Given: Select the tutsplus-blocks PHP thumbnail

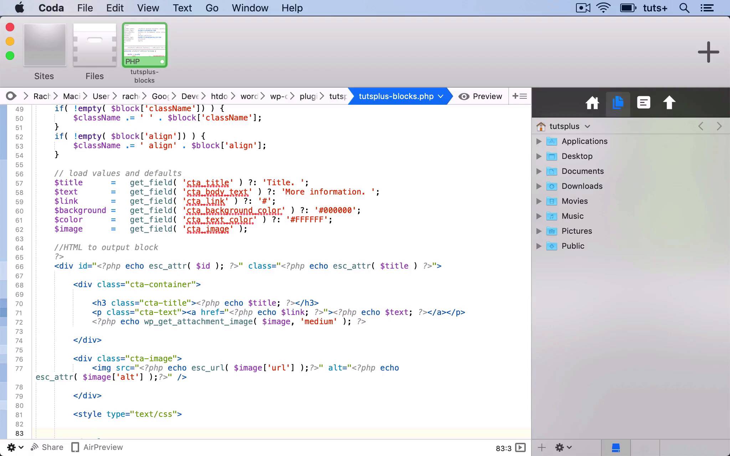Looking at the screenshot, I should (144, 46).
